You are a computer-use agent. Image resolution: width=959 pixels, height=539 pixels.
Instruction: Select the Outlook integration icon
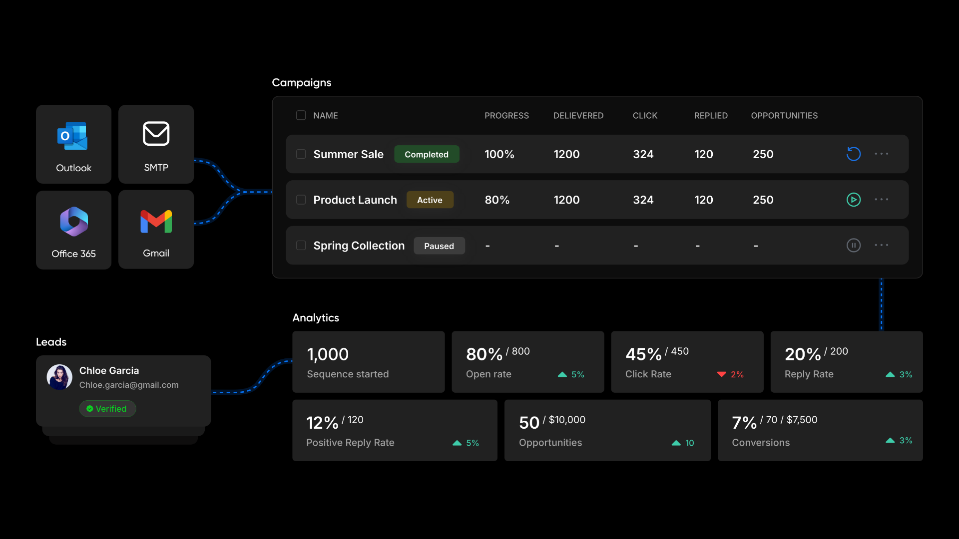[x=73, y=136]
